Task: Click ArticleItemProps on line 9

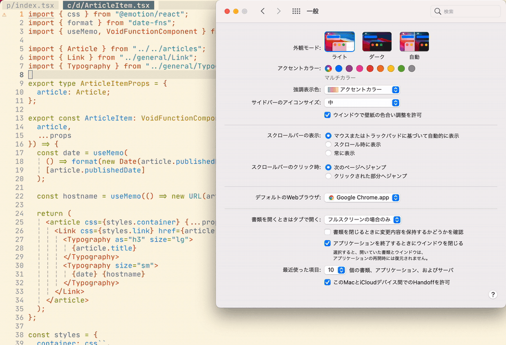Action: pyautogui.click(x=115, y=84)
